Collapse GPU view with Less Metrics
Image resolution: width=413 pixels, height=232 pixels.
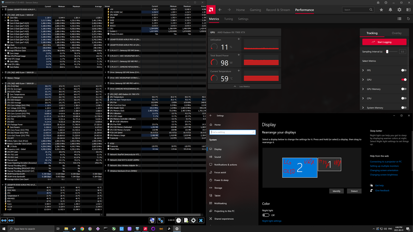pos(244,86)
